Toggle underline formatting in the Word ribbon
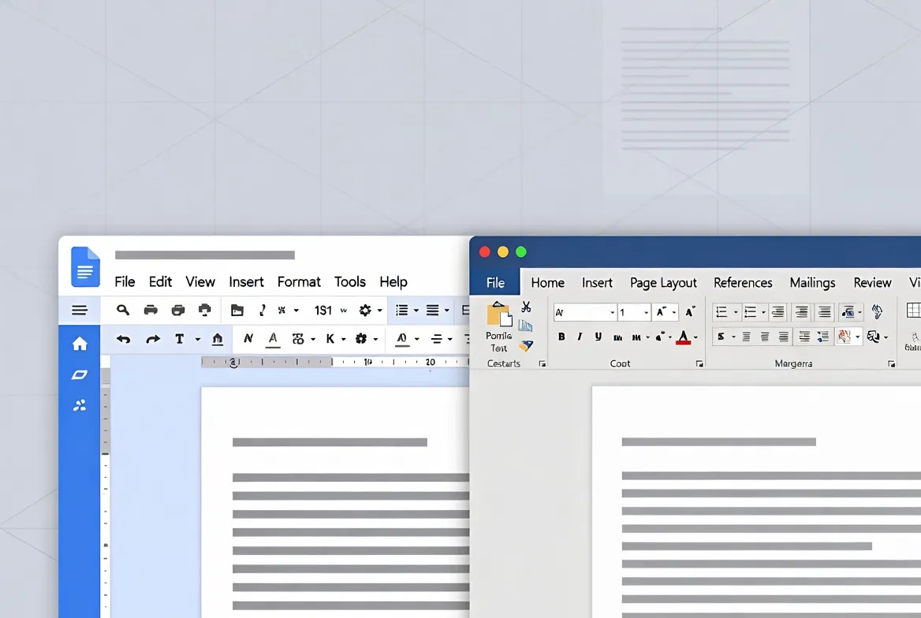 click(598, 336)
